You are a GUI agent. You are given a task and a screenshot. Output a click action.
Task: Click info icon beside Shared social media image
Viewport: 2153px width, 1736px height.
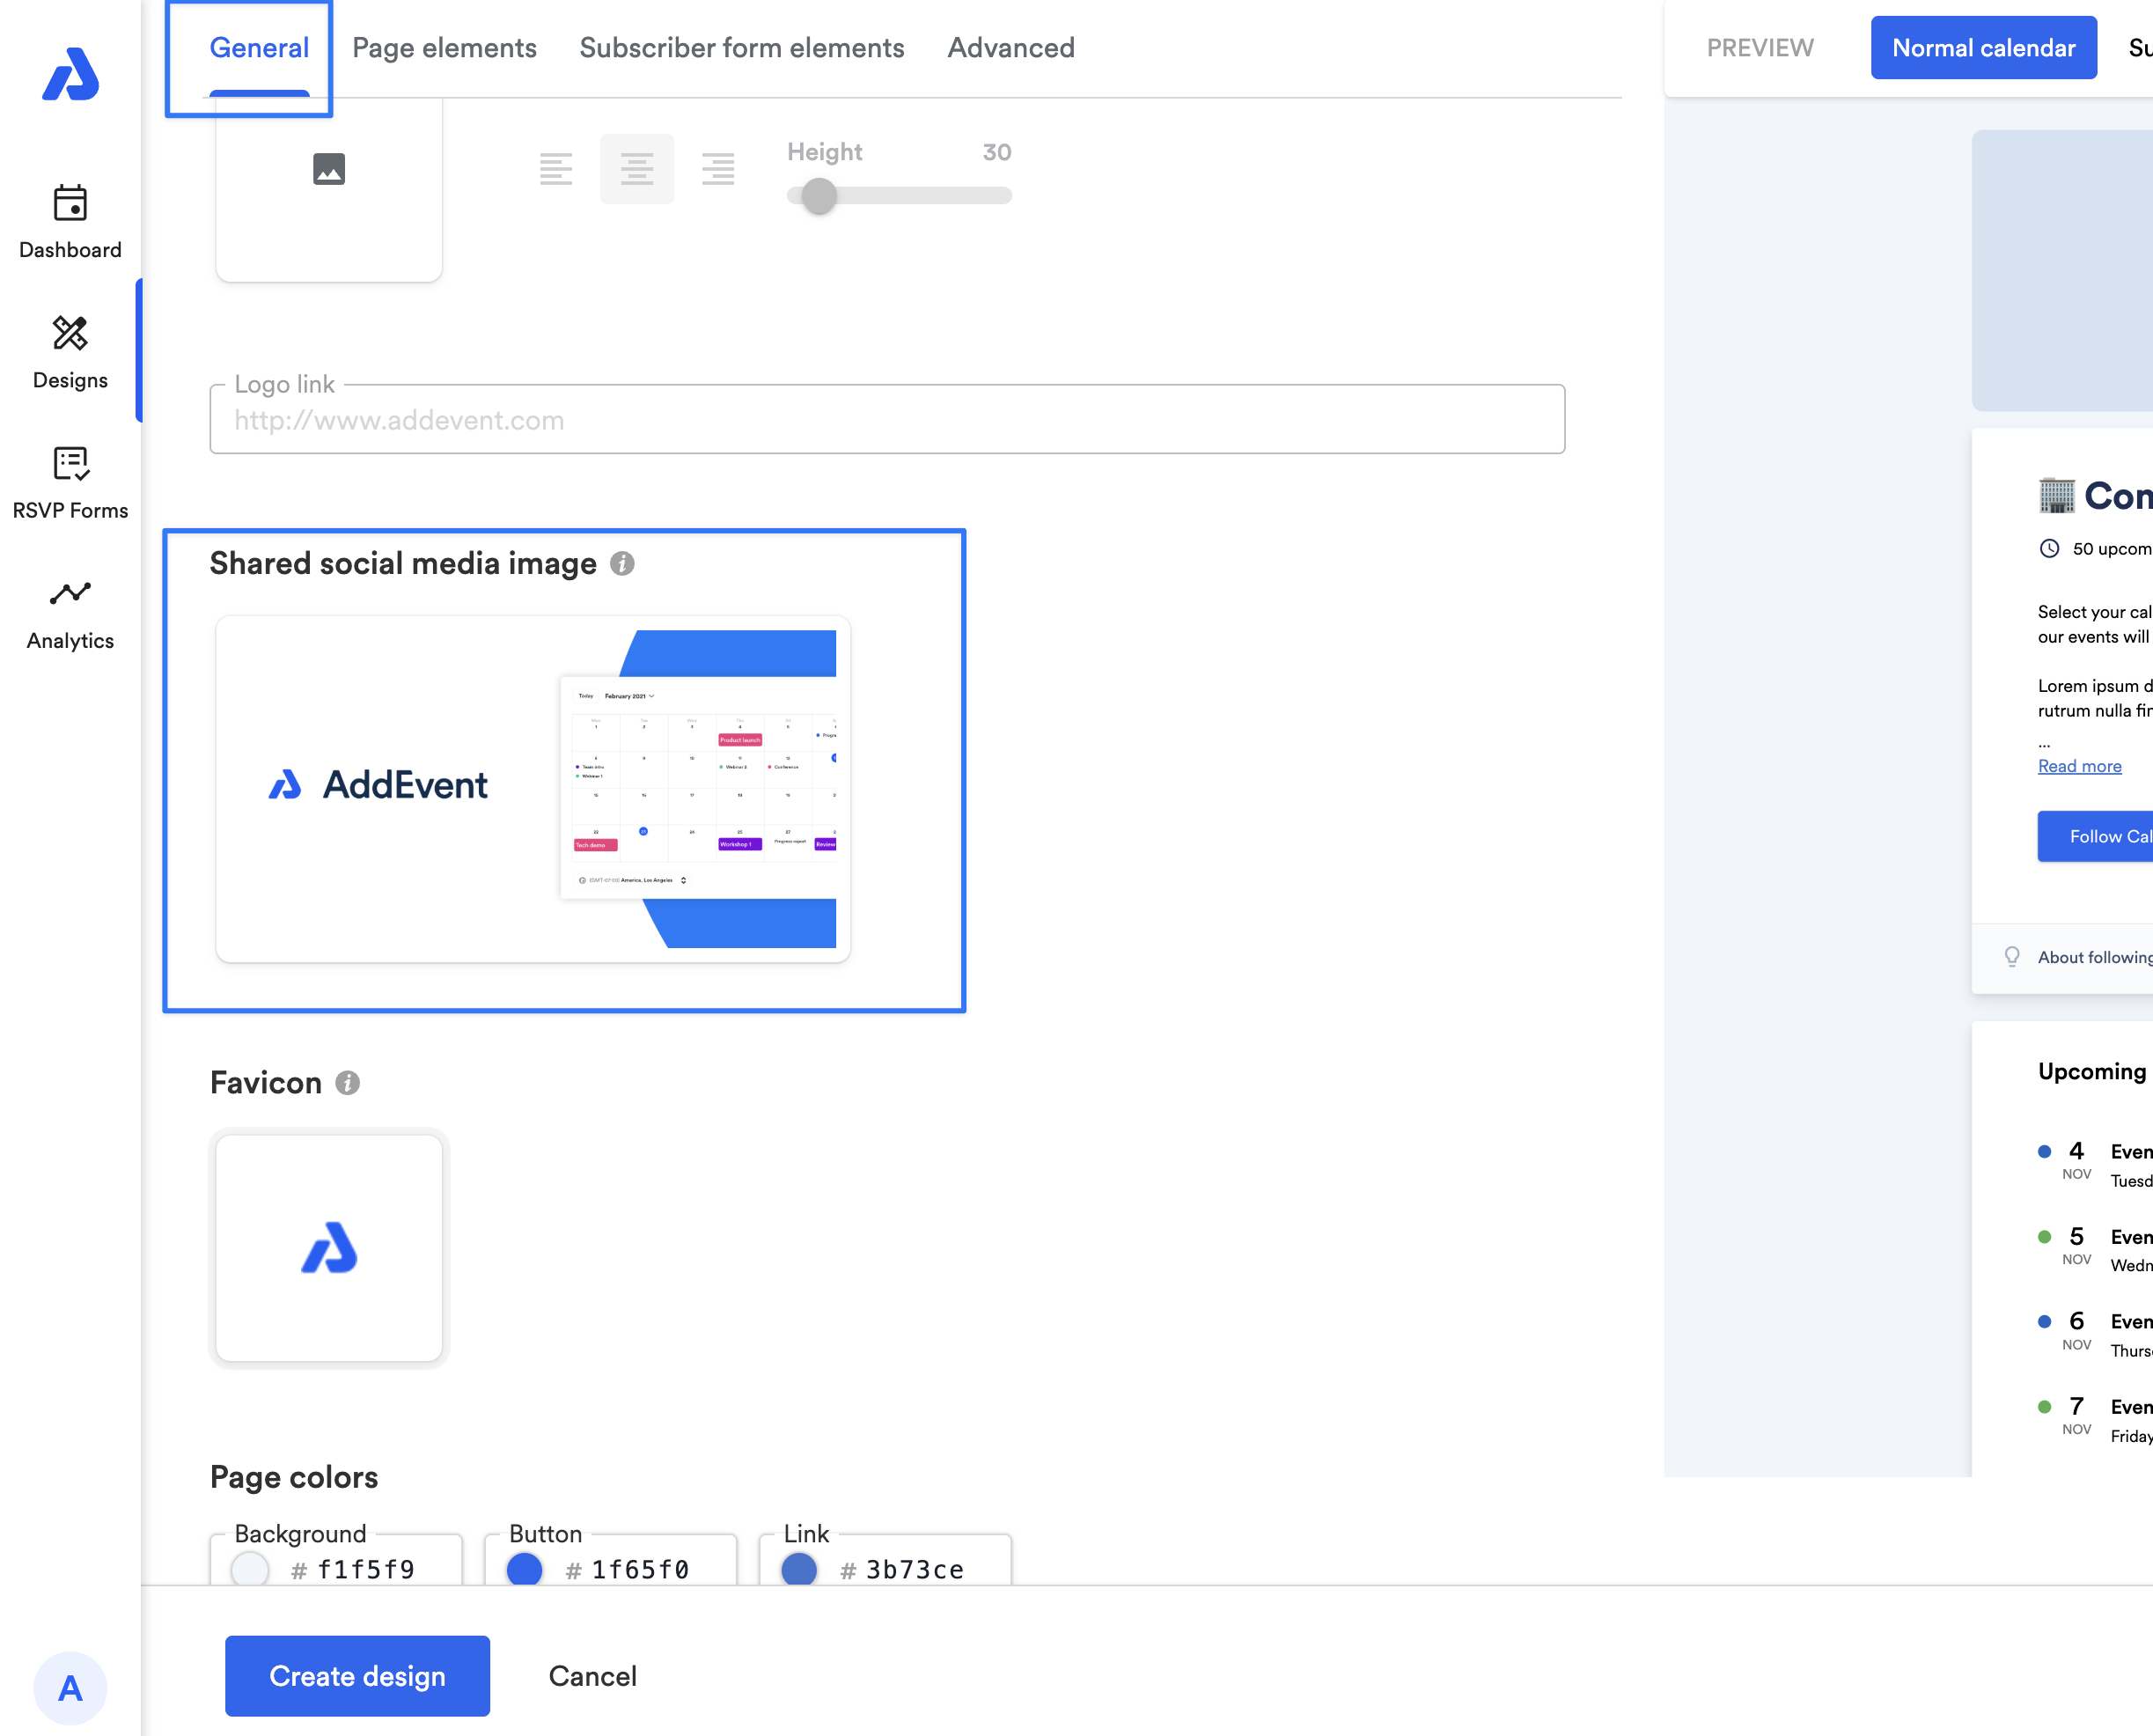[622, 564]
